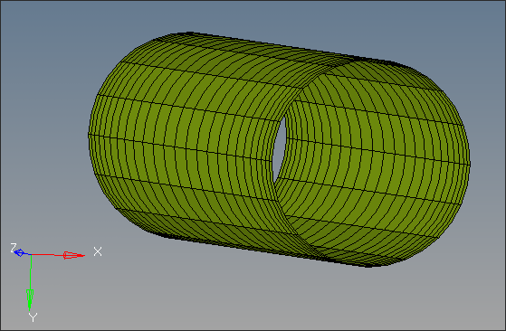The image size is (506, 331).
Task: Select the right cylinder's inner meshed surface
Action: (x=371, y=161)
